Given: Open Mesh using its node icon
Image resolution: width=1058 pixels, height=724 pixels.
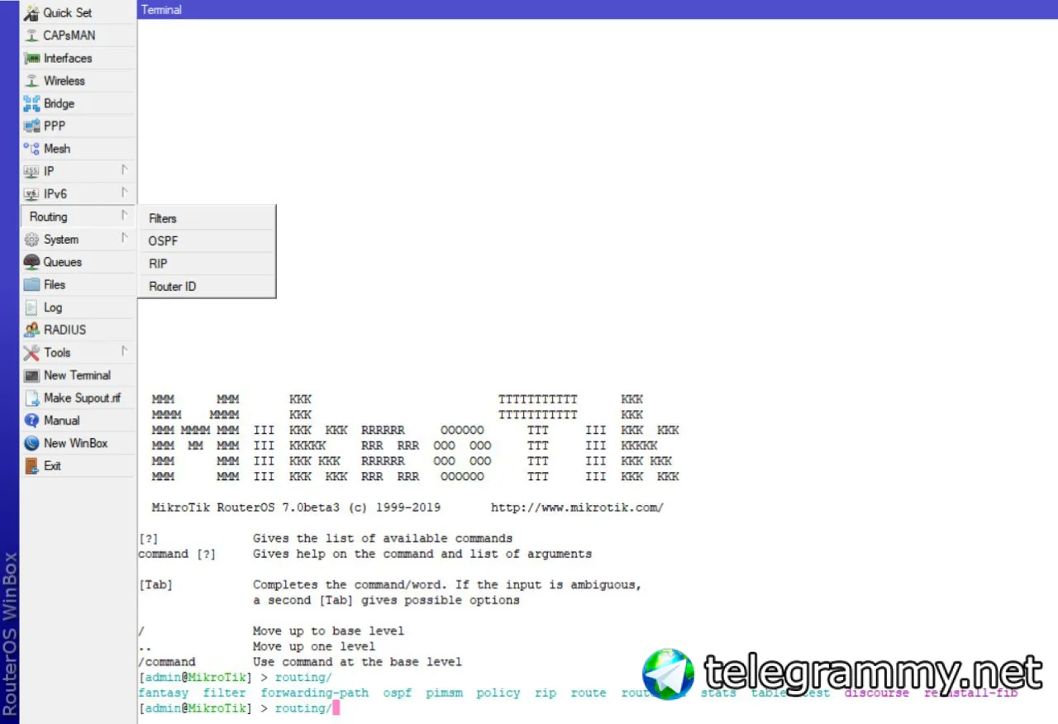Looking at the screenshot, I should coord(31,149).
